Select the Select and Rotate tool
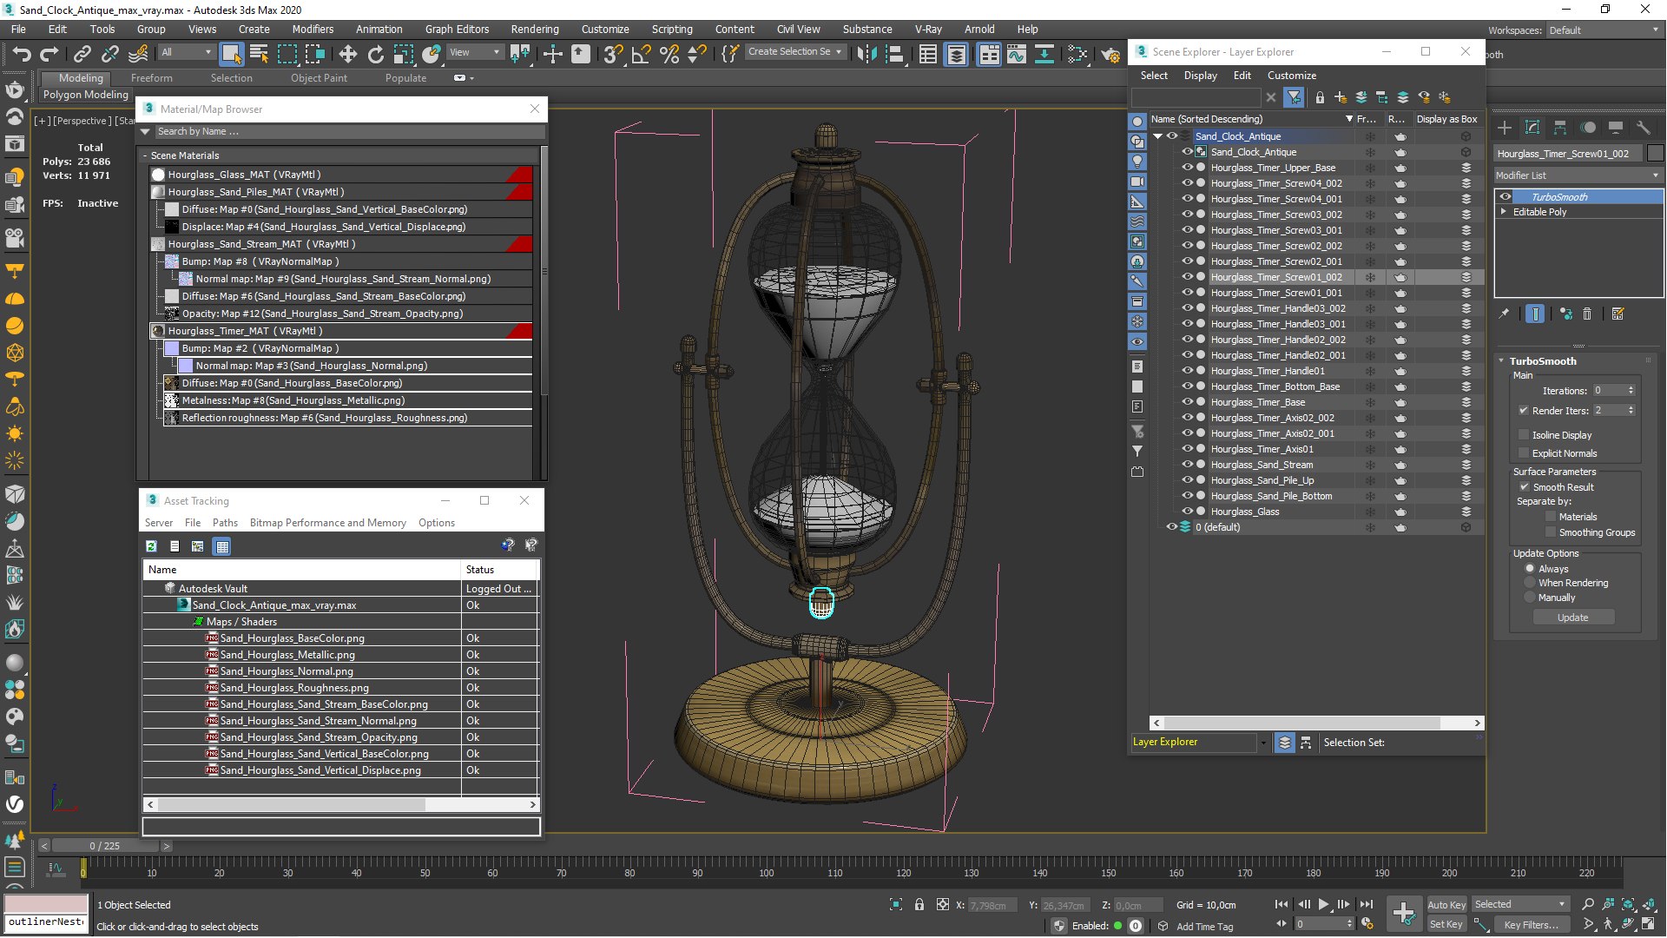The height and width of the screenshot is (938, 1667). [x=375, y=55]
